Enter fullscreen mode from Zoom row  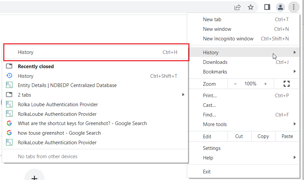(x=286, y=84)
